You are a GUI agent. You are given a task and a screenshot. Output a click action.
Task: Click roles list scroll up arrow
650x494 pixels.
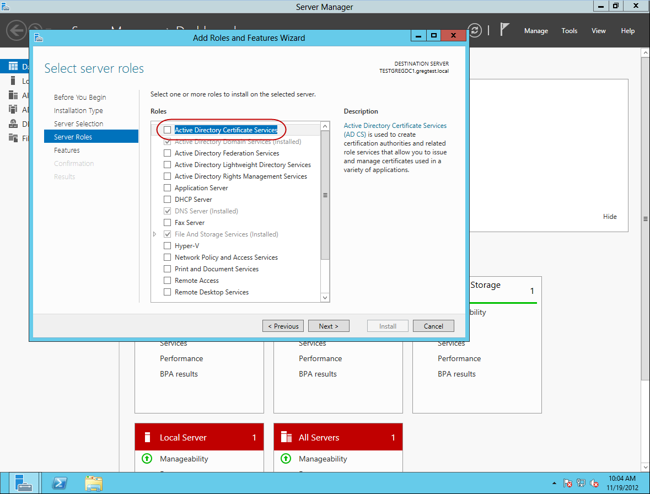click(x=325, y=126)
